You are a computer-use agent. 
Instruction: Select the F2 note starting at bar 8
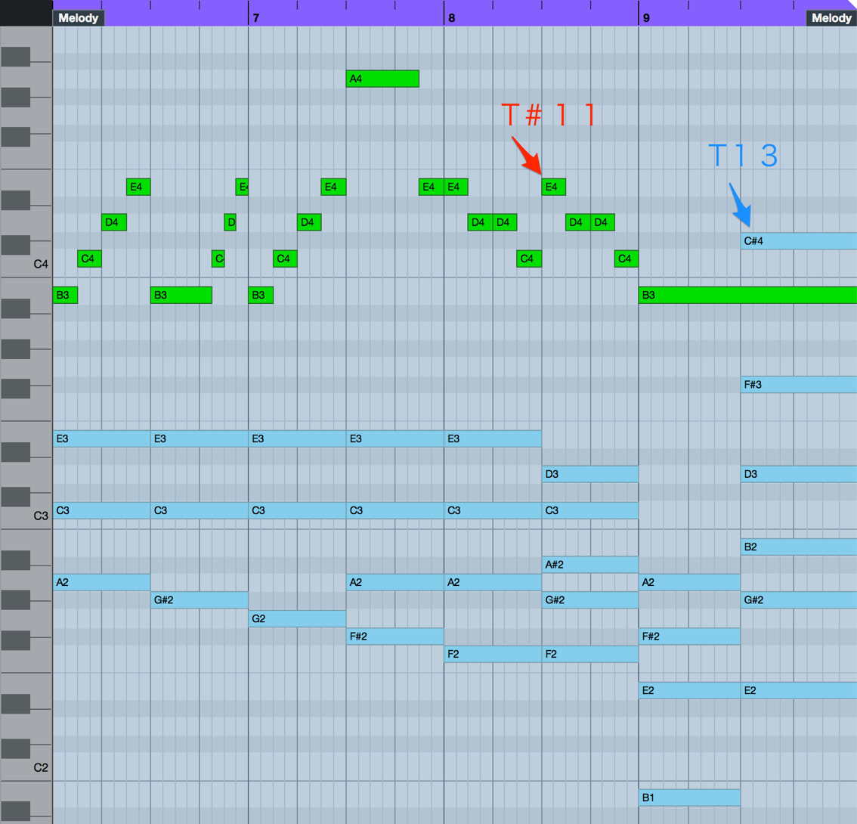(x=493, y=654)
